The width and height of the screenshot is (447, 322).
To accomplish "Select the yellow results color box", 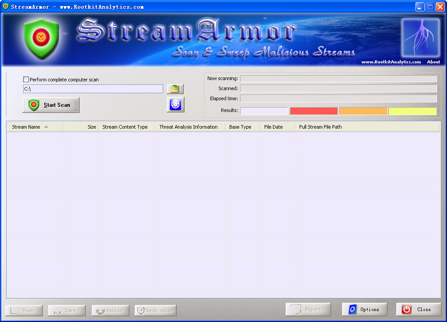I will (412, 111).
